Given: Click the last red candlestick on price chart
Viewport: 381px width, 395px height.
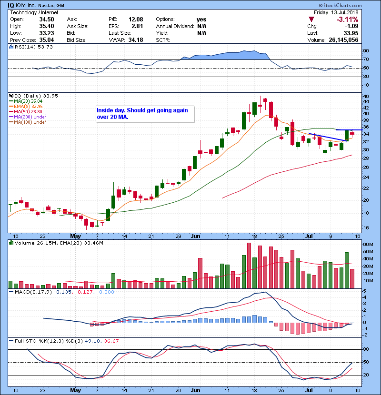Looking at the screenshot, I should [x=352, y=133].
